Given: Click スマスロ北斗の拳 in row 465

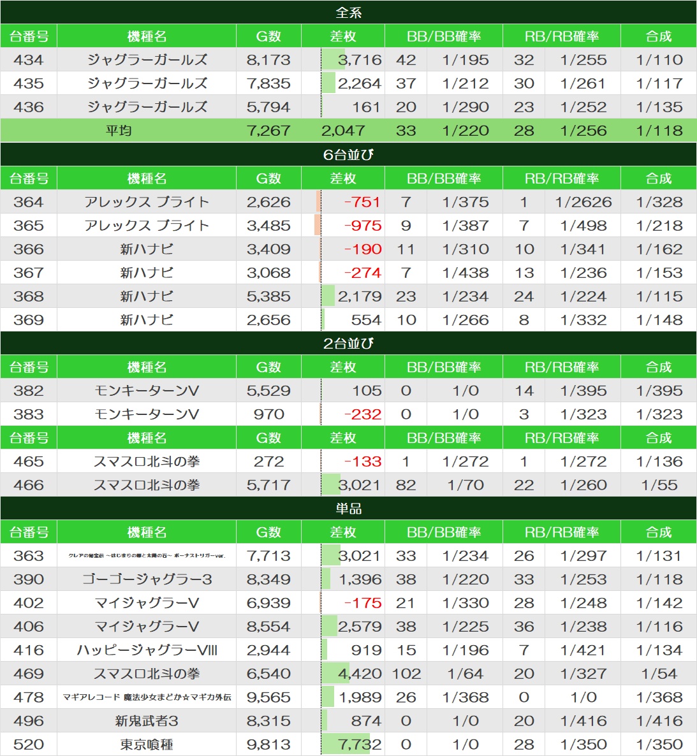Looking at the screenshot, I should [x=147, y=462].
